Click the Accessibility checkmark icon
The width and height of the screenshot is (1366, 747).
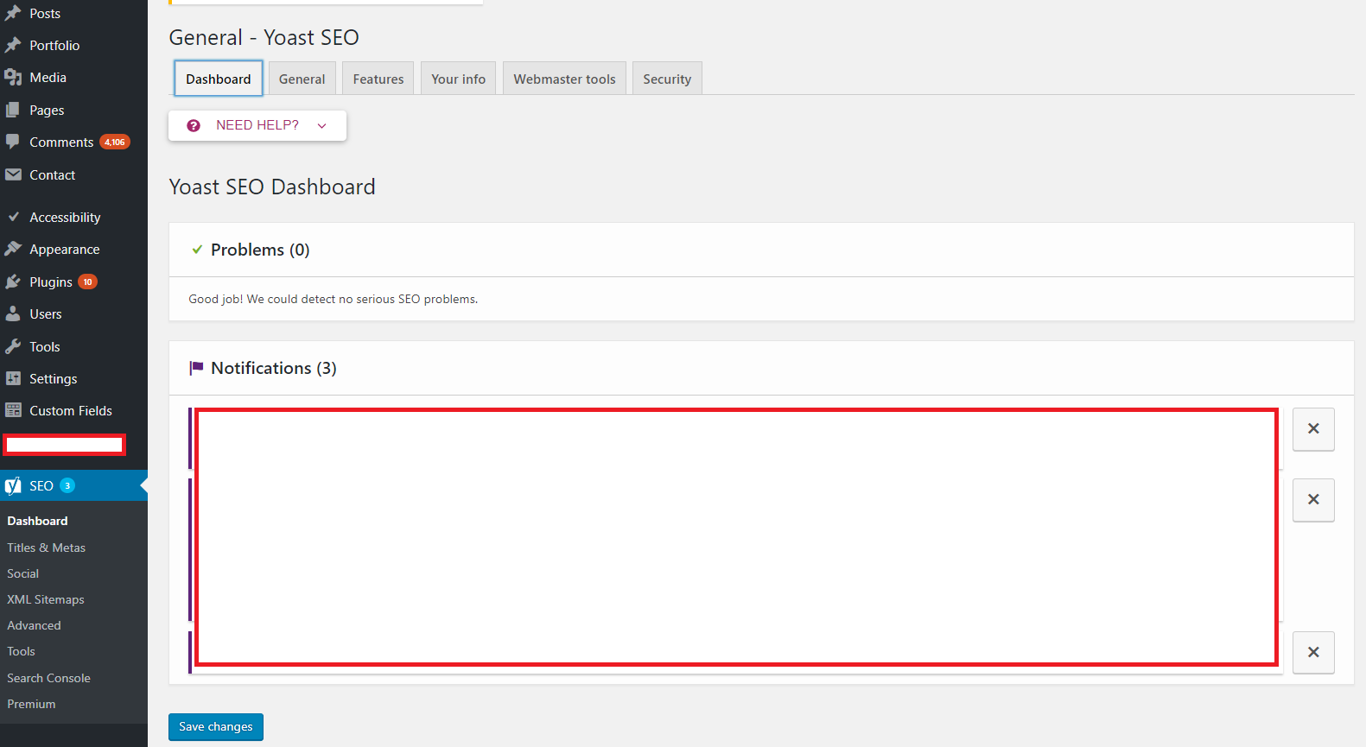click(x=13, y=217)
